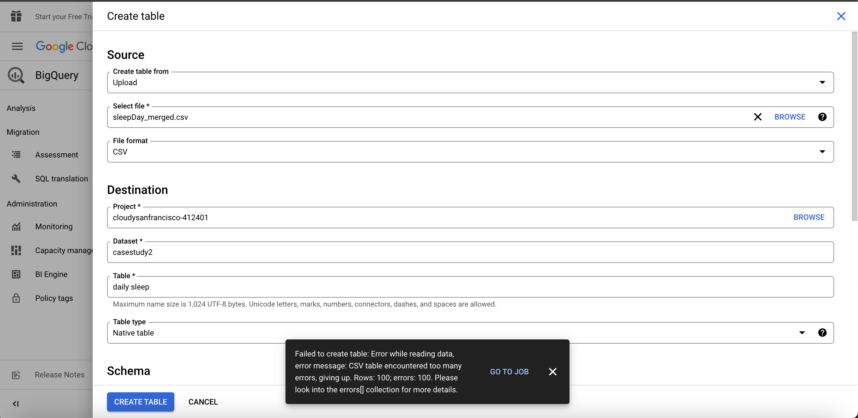Image resolution: width=858 pixels, height=418 pixels.
Task: Select BI Engine in the sidebar
Action: 51,274
